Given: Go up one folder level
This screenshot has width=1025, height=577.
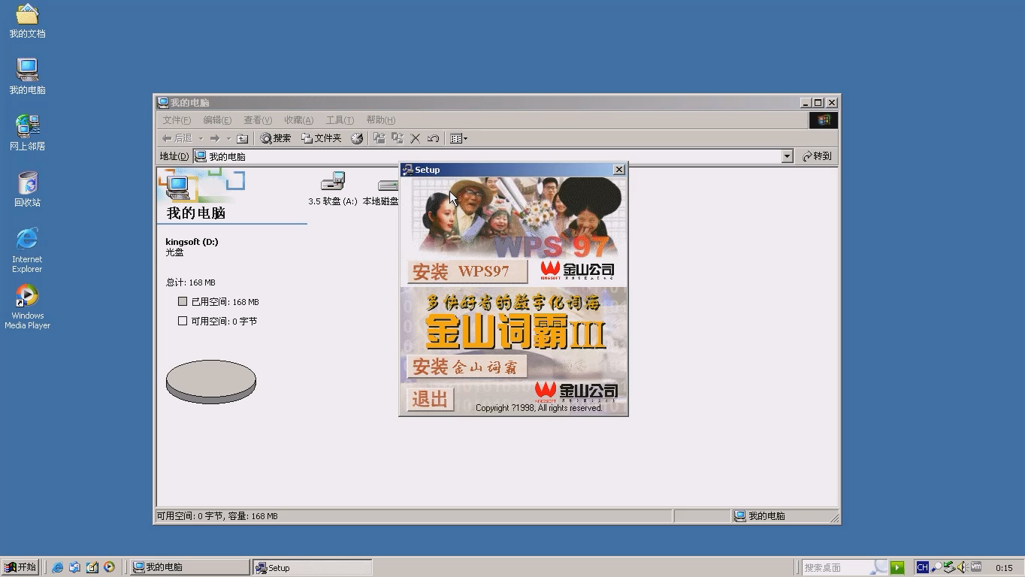Looking at the screenshot, I should [x=242, y=138].
